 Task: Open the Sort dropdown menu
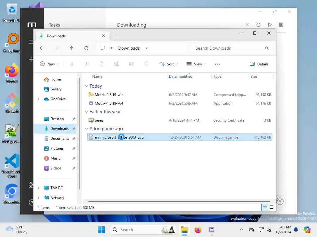tap(169, 64)
